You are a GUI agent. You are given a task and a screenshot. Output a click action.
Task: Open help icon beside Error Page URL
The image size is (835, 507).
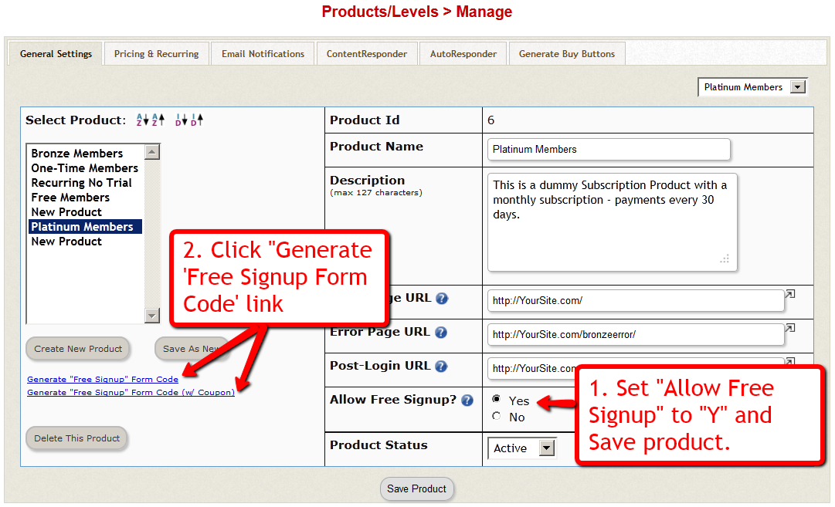click(441, 333)
